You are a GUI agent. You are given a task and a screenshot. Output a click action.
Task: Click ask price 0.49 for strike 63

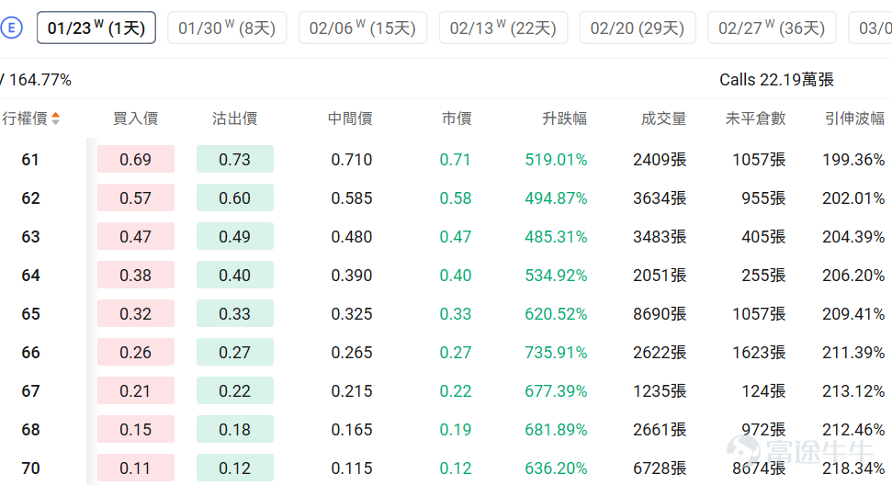[x=235, y=237]
